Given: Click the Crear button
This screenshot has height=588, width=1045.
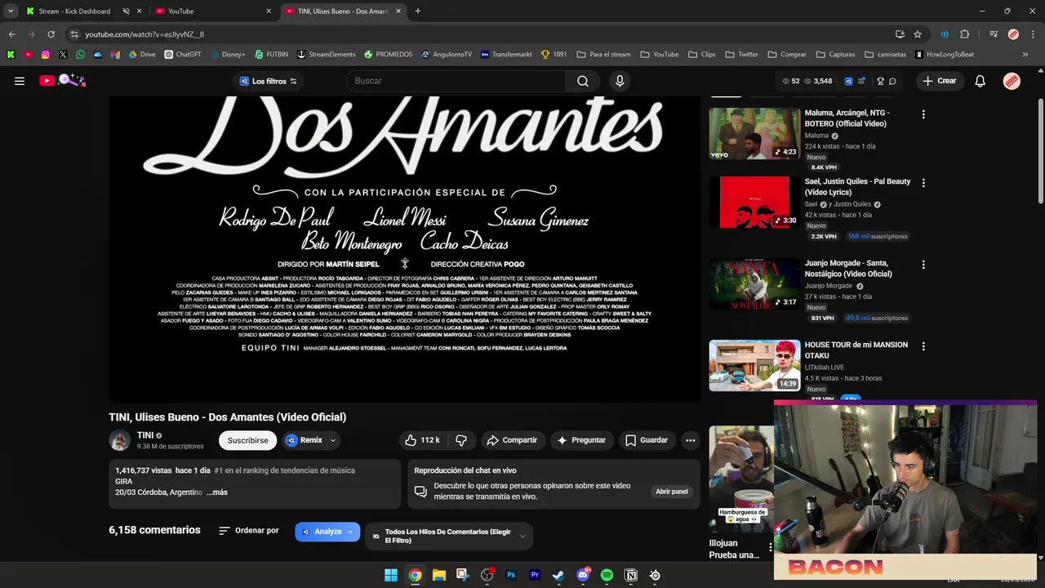Looking at the screenshot, I should pos(939,81).
